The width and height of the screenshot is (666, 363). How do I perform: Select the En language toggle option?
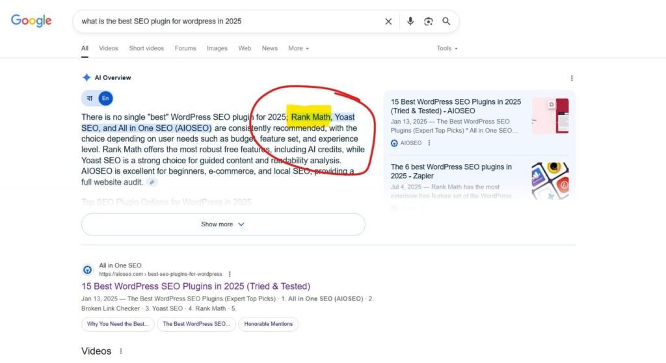(105, 98)
